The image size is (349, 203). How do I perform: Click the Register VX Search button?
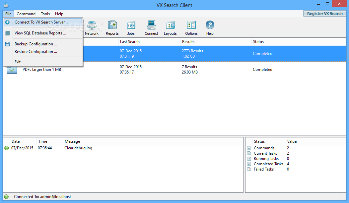(x=325, y=14)
